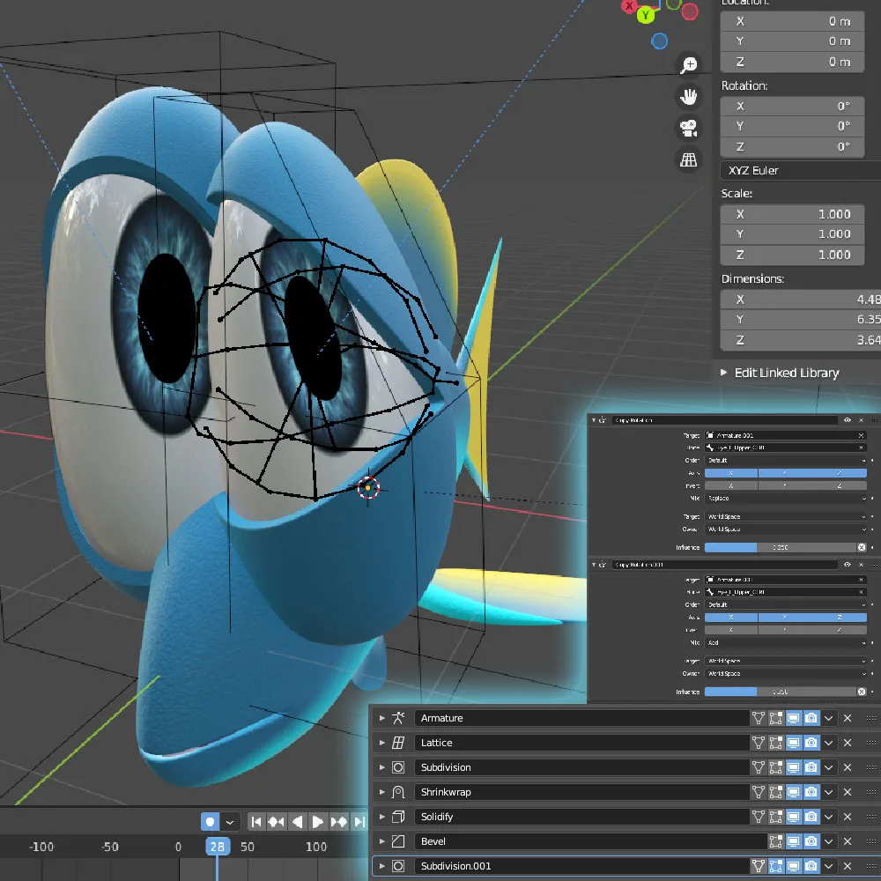Expand Edit Linked Library panel

(723, 373)
